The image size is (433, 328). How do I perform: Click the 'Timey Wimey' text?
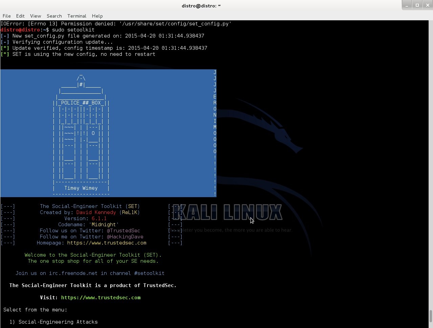(x=81, y=188)
